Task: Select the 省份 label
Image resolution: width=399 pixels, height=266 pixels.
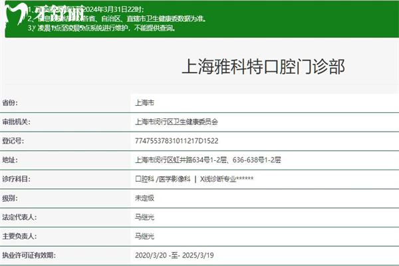Action: tap(10, 103)
